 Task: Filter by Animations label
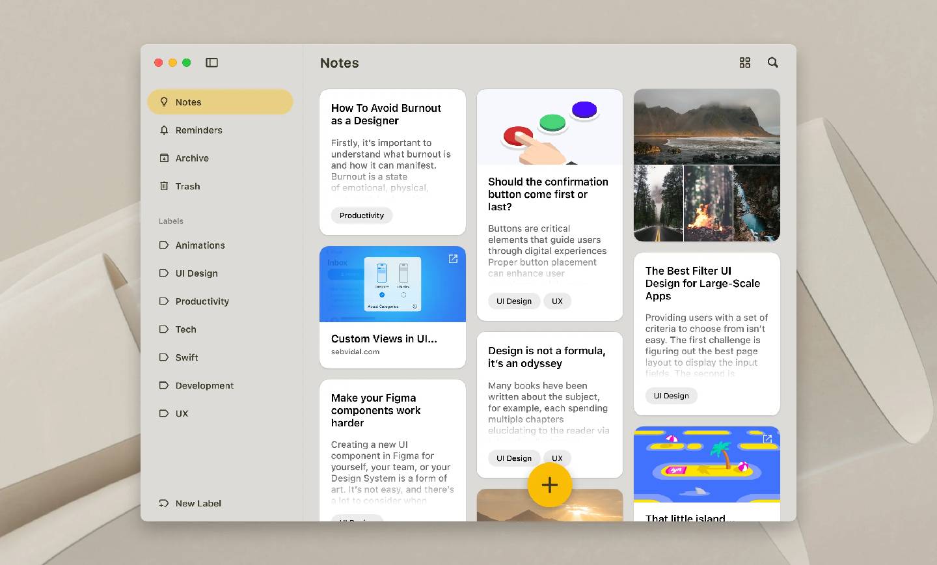point(200,245)
